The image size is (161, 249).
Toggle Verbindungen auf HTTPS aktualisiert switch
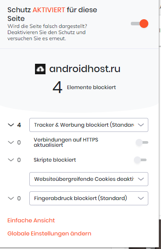(x=142, y=142)
